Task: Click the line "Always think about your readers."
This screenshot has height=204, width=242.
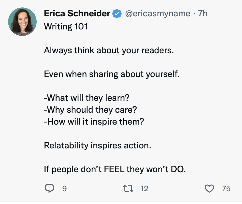Action: pos(109,50)
